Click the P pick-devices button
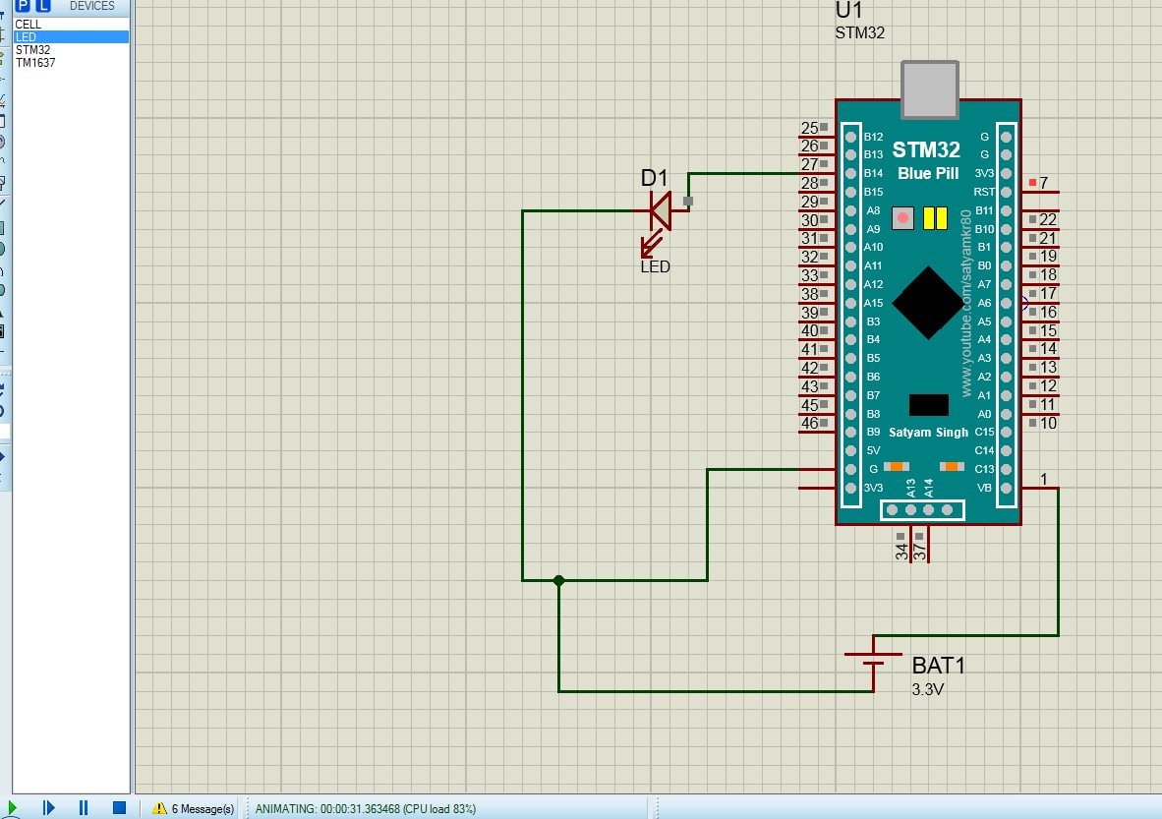The width and height of the screenshot is (1162, 819). click(x=23, y=5)
